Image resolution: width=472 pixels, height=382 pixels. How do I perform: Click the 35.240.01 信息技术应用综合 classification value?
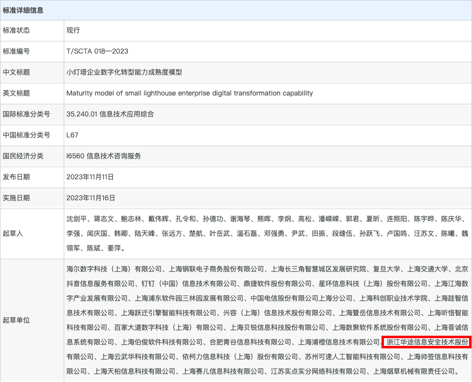pos(110,114)
